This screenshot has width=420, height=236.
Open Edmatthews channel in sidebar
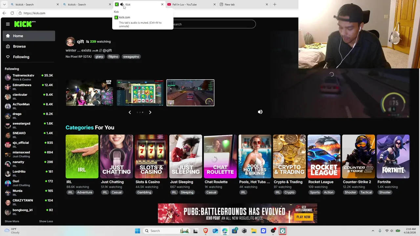29,87
